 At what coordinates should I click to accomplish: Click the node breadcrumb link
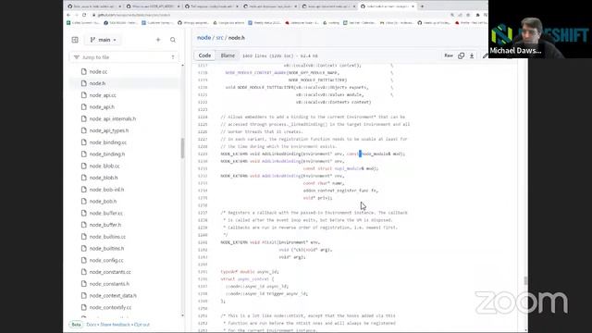(203, 38)
